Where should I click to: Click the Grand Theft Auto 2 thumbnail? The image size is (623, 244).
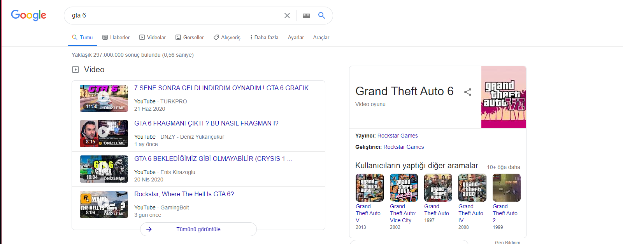tap(507, 188)
